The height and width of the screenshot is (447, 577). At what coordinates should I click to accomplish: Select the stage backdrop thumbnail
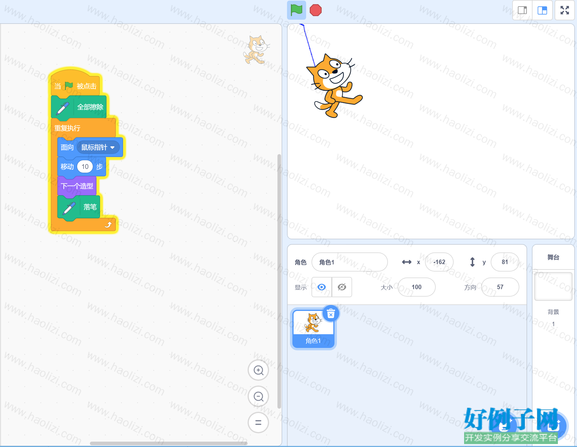[x=553, y=286]
